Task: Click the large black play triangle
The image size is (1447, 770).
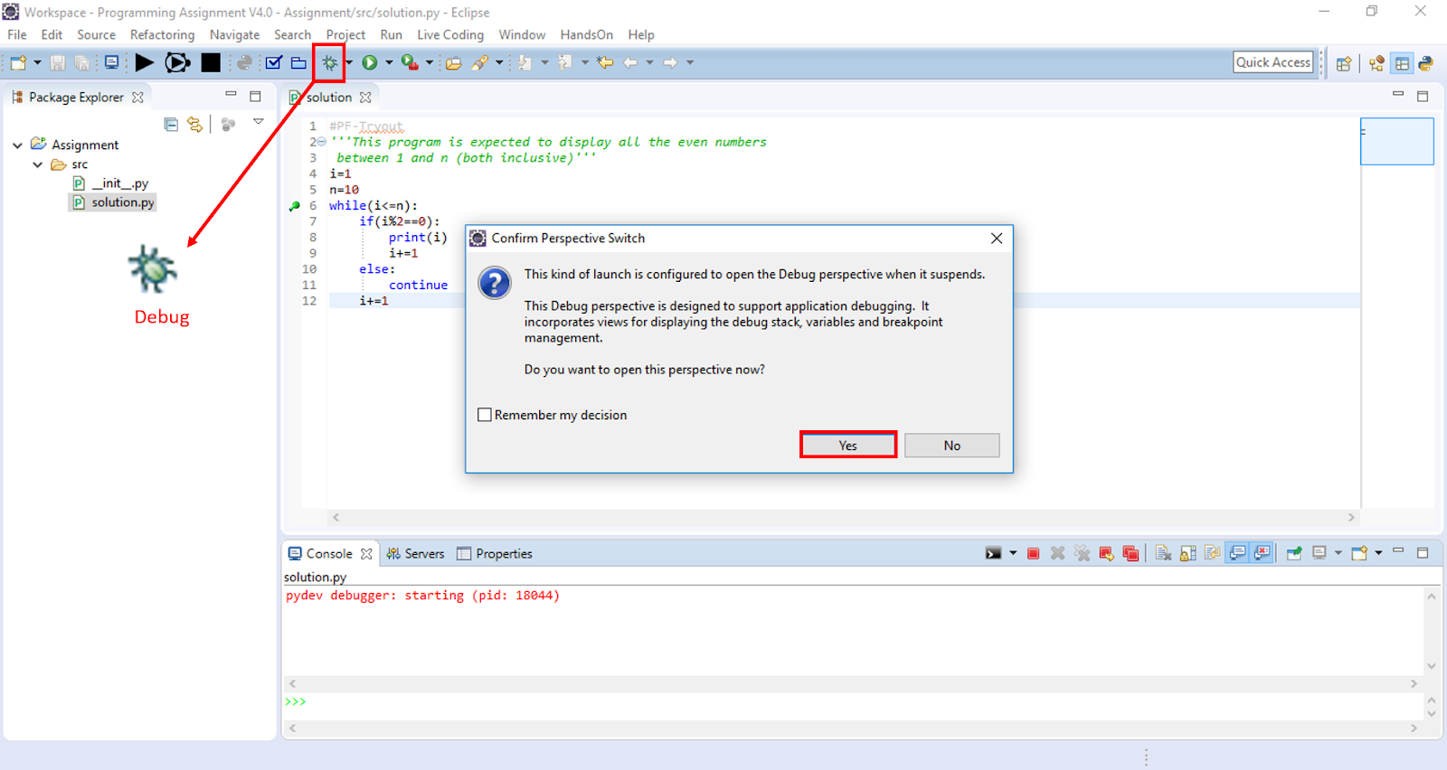Action: tap(144, 62)
